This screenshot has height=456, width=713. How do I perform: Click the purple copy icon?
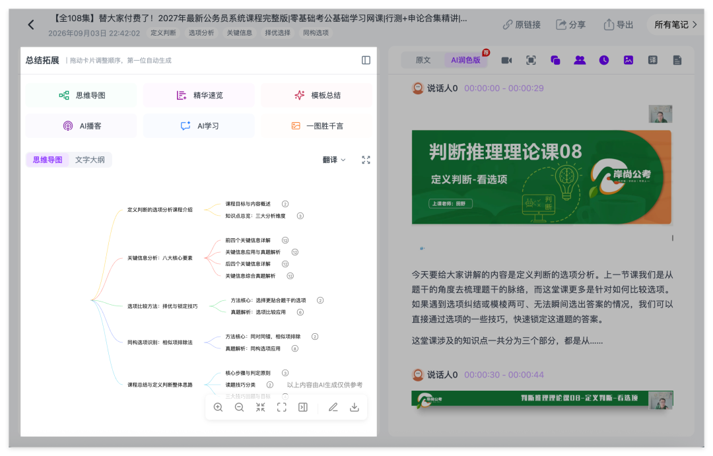(555, 61)
